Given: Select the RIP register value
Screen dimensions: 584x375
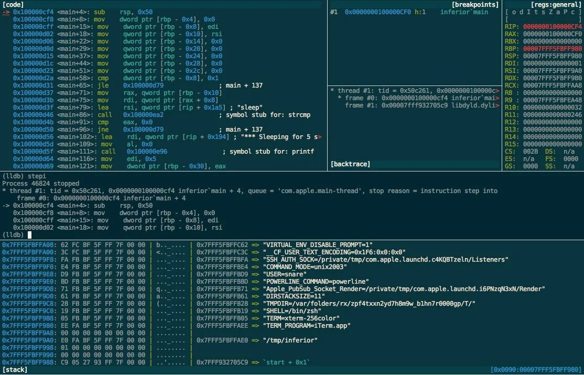Looking at the screenshot, I should (x=553, y=27).
